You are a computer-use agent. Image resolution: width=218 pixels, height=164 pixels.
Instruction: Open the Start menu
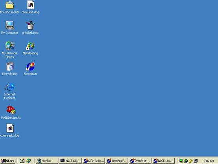coord(8,161)
